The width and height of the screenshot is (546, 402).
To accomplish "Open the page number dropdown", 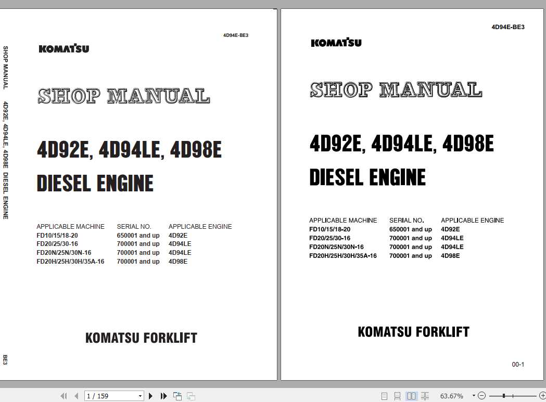I will (x=140, y=396).
